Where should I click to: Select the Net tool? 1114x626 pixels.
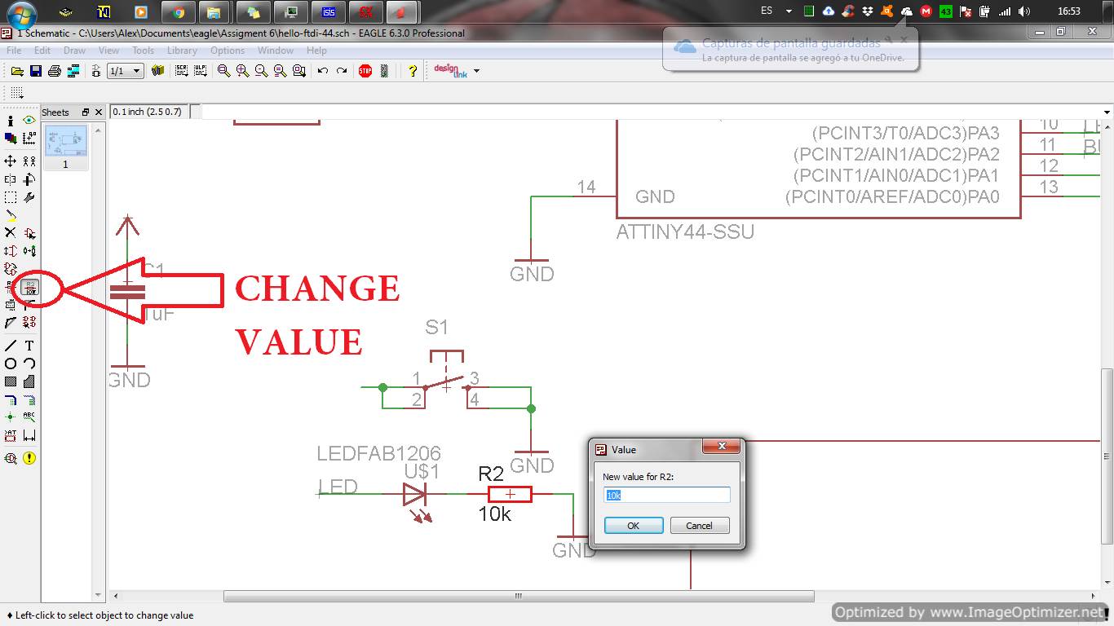click(x=29, y=399)
